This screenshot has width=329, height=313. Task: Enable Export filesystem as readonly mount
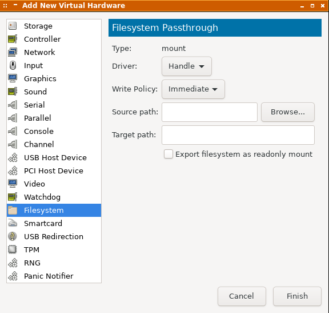pyautogui.click(x=168, y=154)
